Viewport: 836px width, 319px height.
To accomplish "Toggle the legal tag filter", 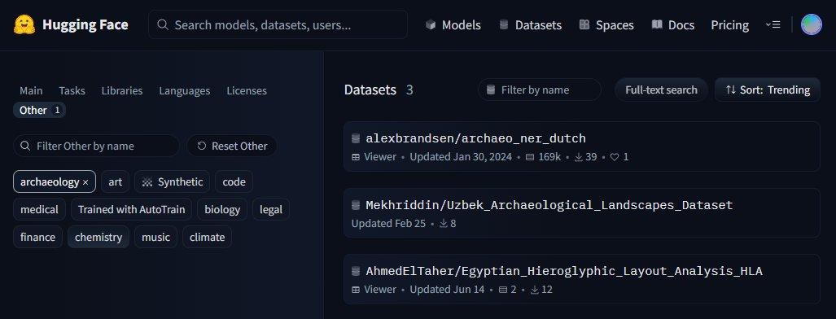I will point(271,210).
